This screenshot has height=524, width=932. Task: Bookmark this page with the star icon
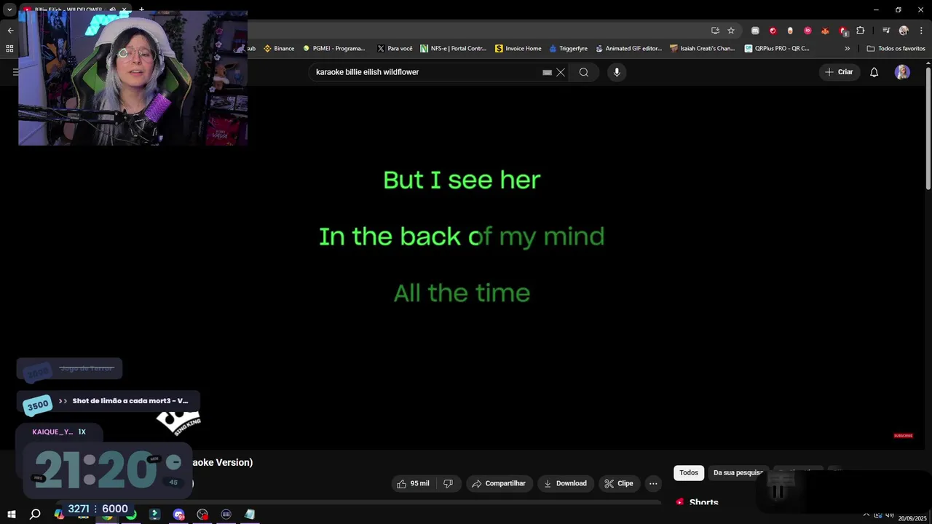[731, 31]
